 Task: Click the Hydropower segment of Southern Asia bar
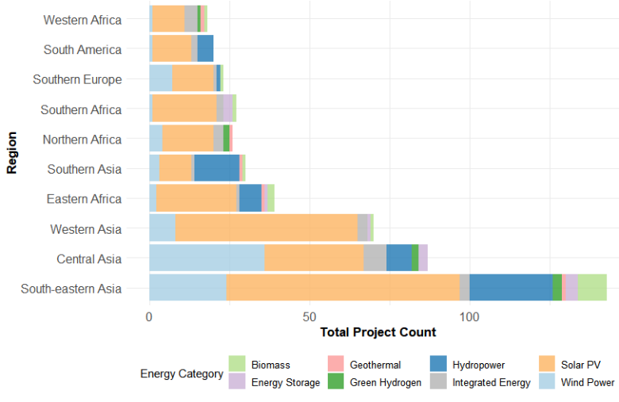click(217, 168)
